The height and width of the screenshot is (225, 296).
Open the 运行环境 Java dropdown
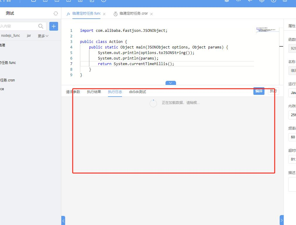(x=292, y=93)
